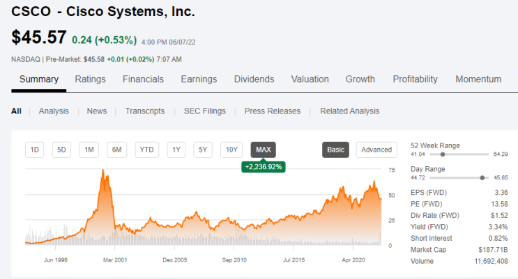Choose the 6M time range
This screenshot has width=518, height=279.
117,150
